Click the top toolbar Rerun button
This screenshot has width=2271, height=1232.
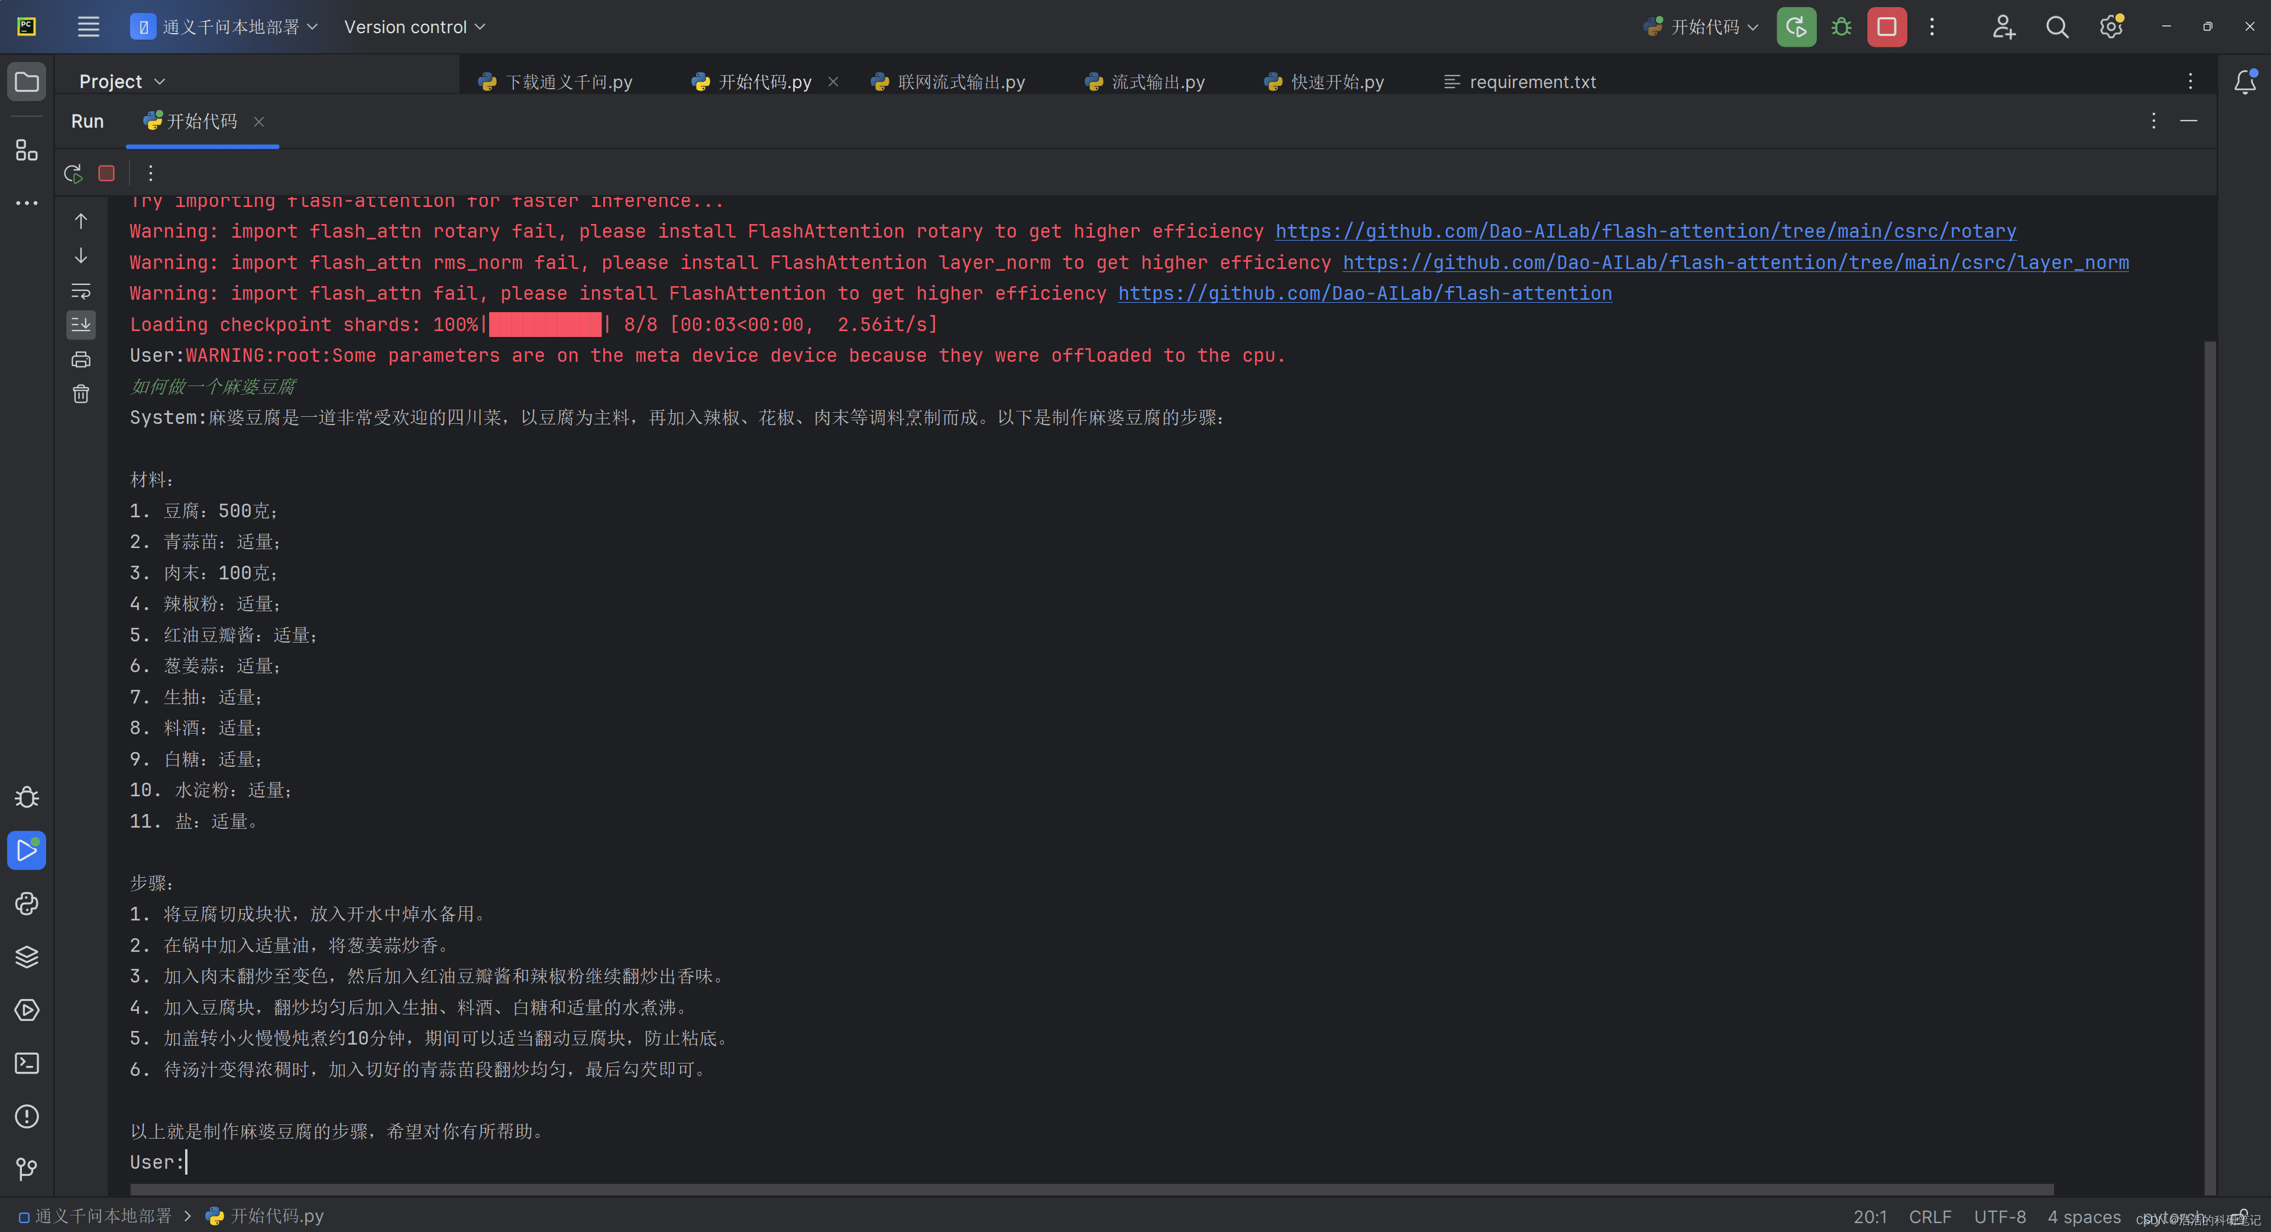point(1796,27)
